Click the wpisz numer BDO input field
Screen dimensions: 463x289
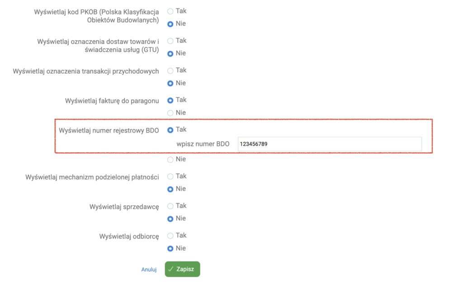(330, 144)
